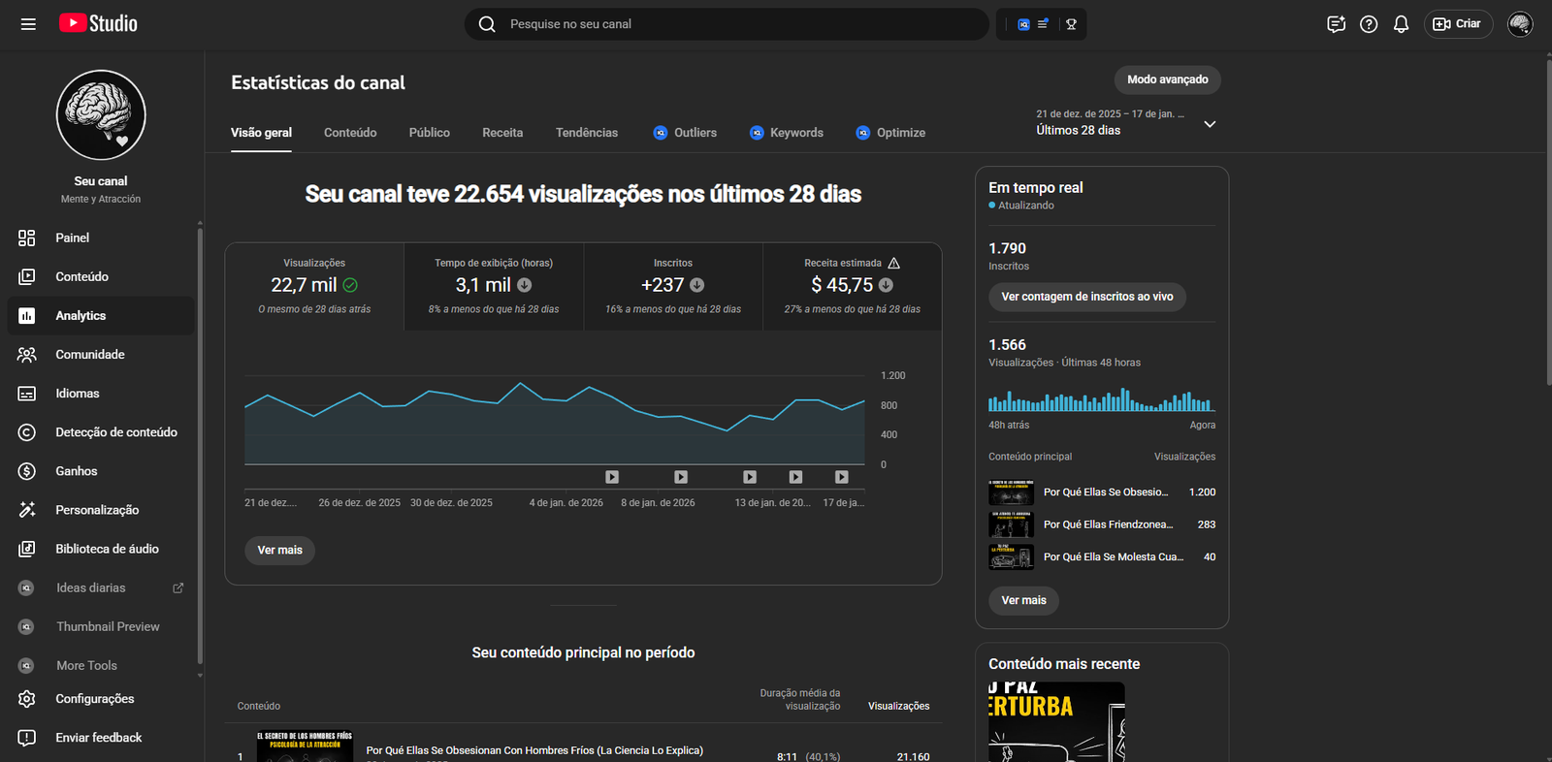Click the Biblioteca de áudio icon
1552x762 pixels.
click(27, 549)
